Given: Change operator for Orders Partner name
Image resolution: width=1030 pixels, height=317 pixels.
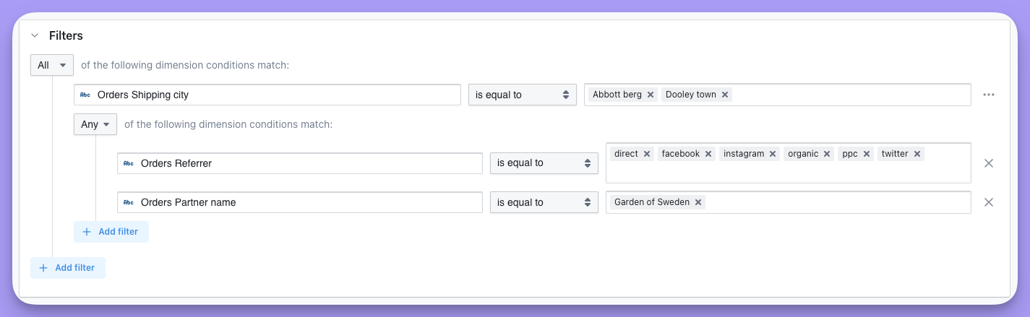Looking at the screenshot, I should [x=544, y=202].
